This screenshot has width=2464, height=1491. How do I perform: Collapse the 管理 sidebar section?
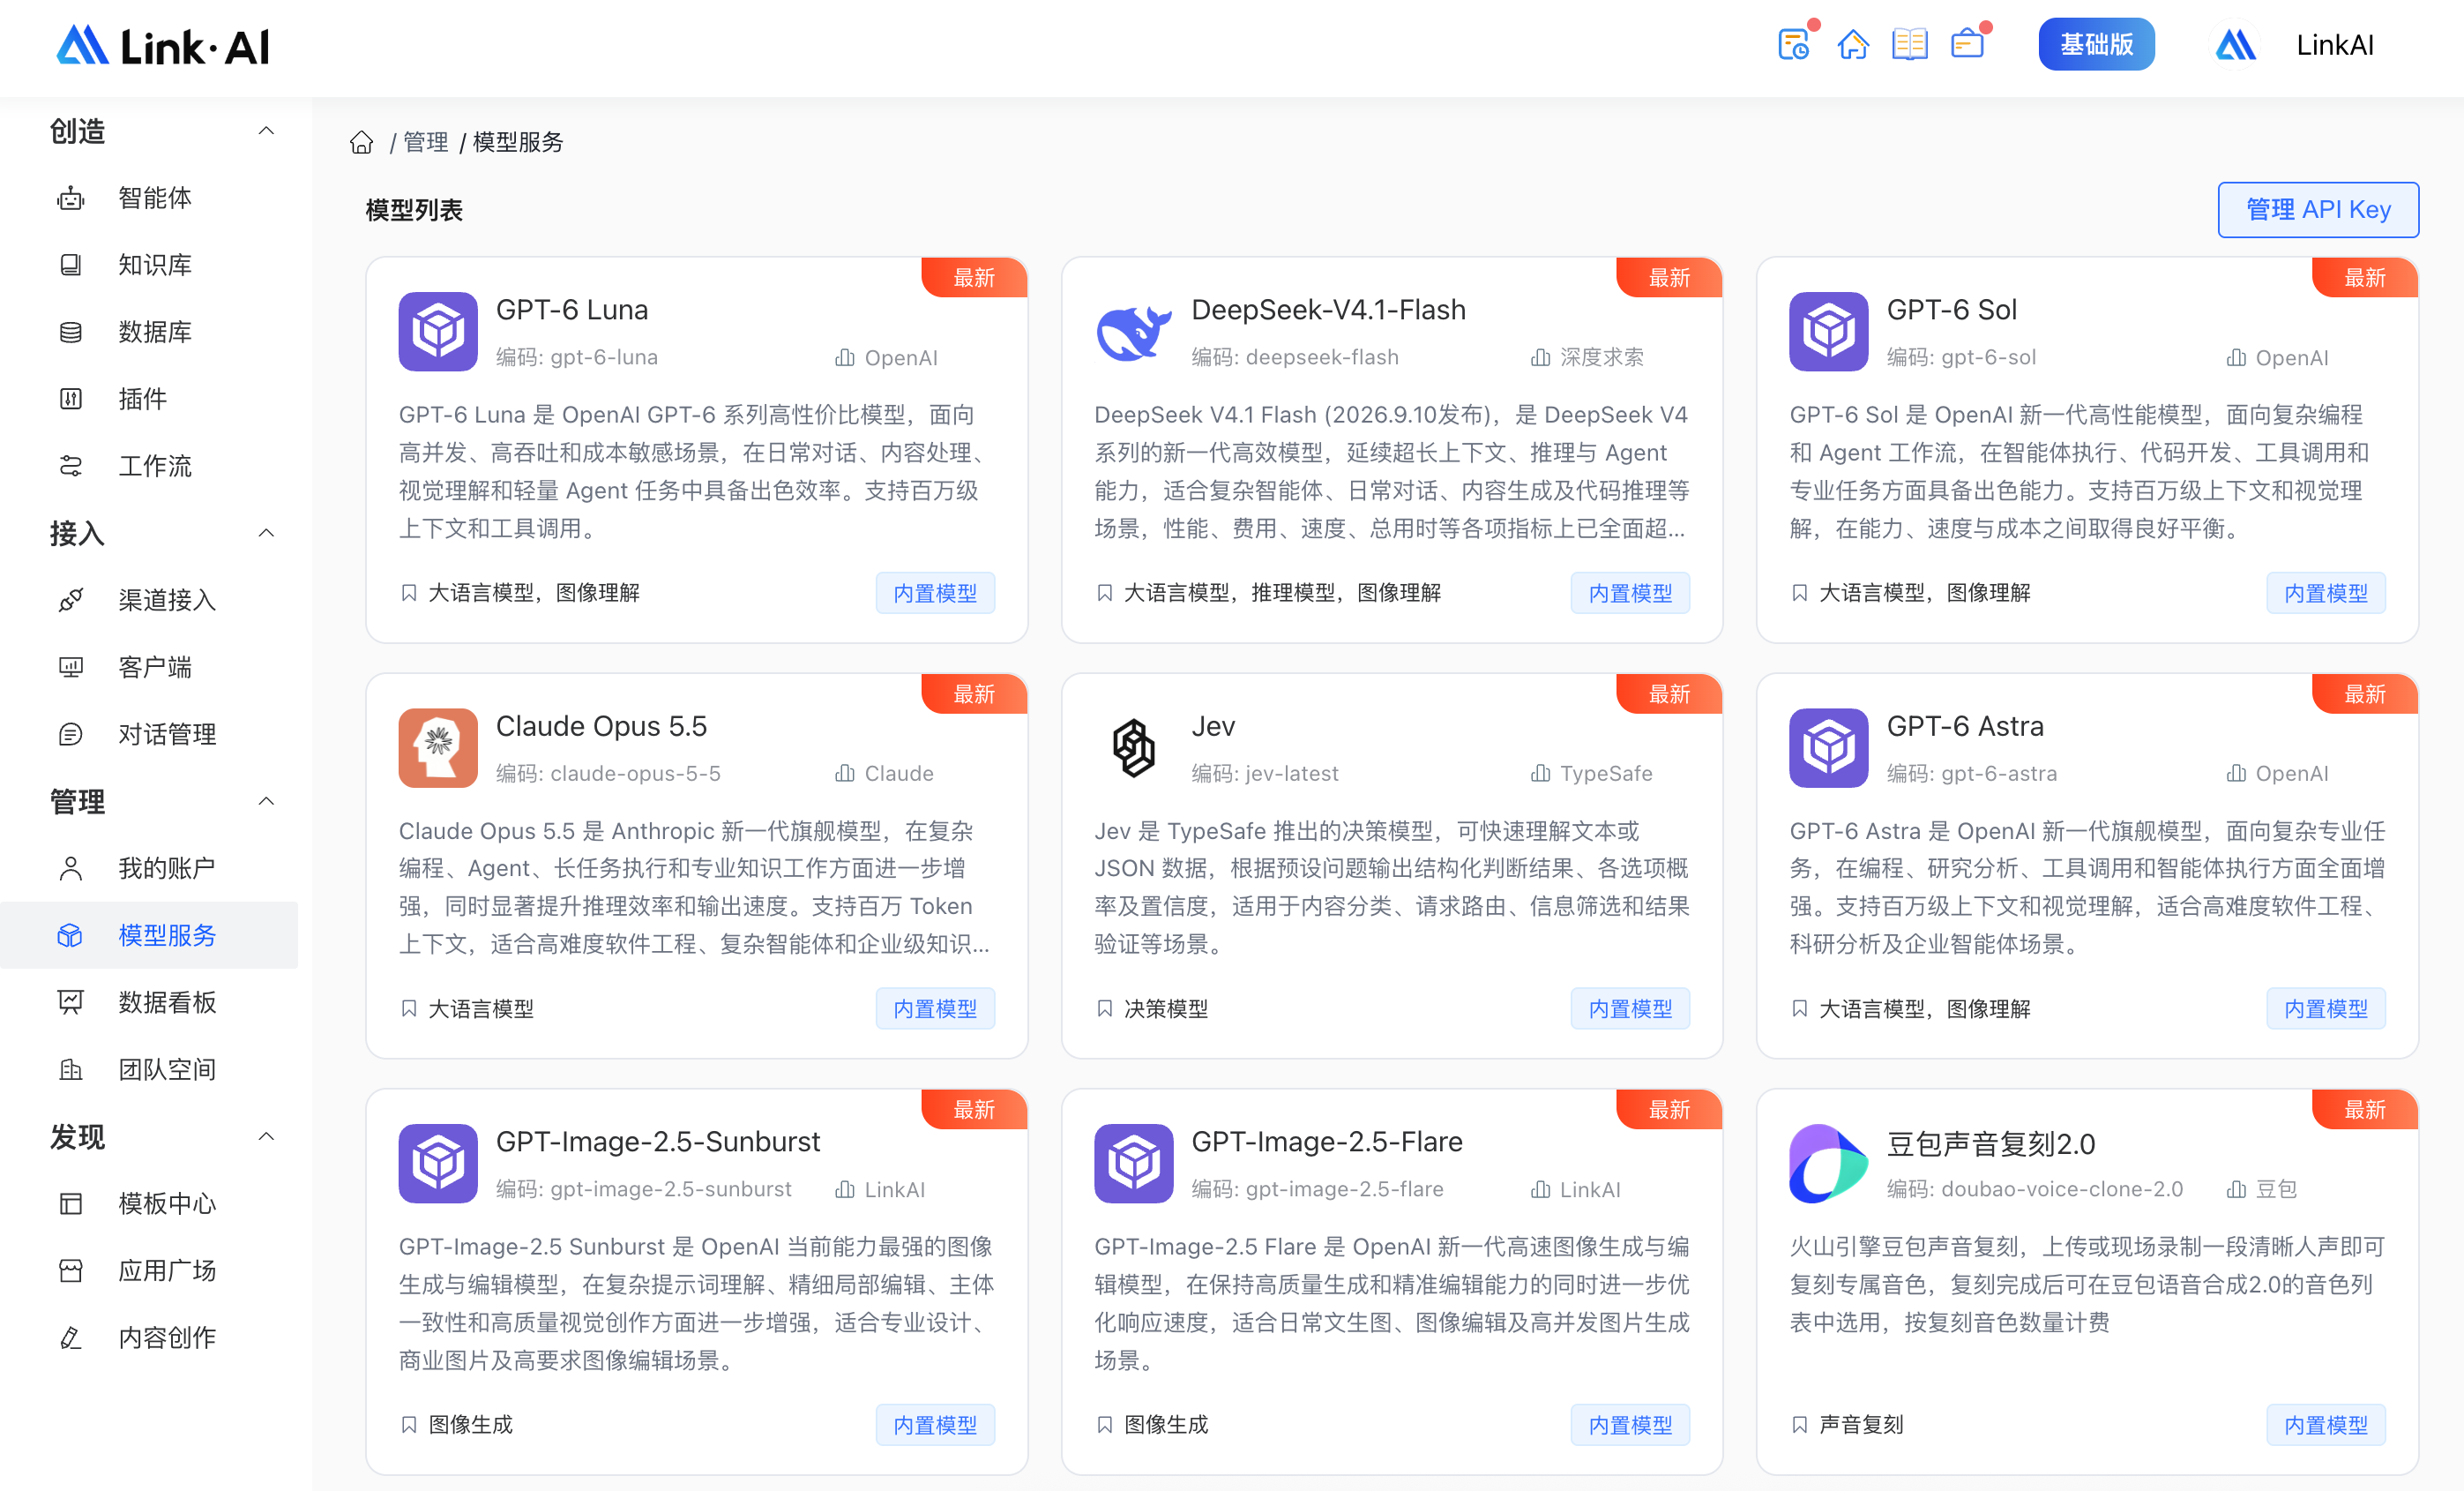pos(266,800)
